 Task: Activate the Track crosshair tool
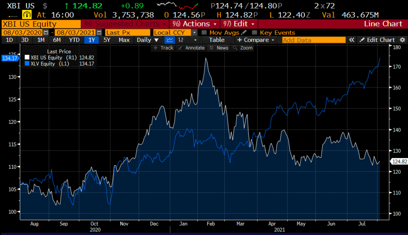click(164, 48)
